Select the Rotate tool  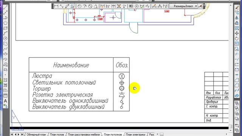[237, 39]
